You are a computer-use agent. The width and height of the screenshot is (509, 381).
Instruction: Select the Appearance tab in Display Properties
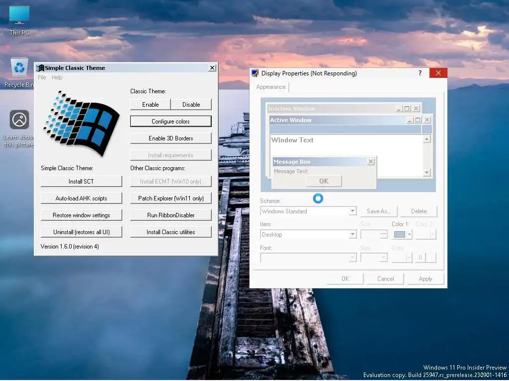tap(271, 87)
